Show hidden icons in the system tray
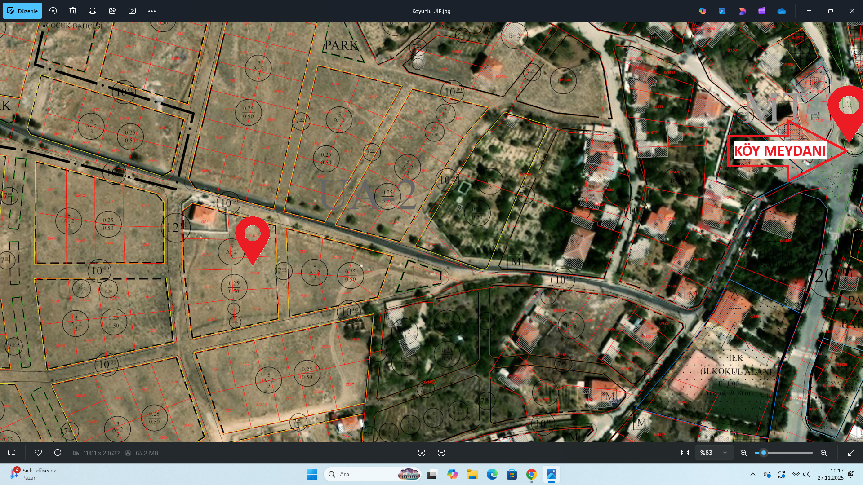This screenshot has width=863, height=485. pyautogui.click(x=753, y=474)
